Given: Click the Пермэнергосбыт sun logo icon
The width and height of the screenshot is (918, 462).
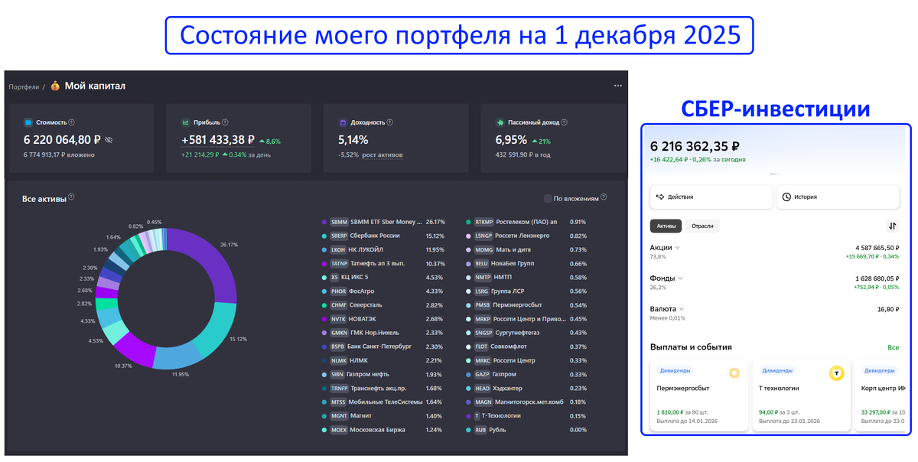Looking at the screenshot, I should point(734,373).
